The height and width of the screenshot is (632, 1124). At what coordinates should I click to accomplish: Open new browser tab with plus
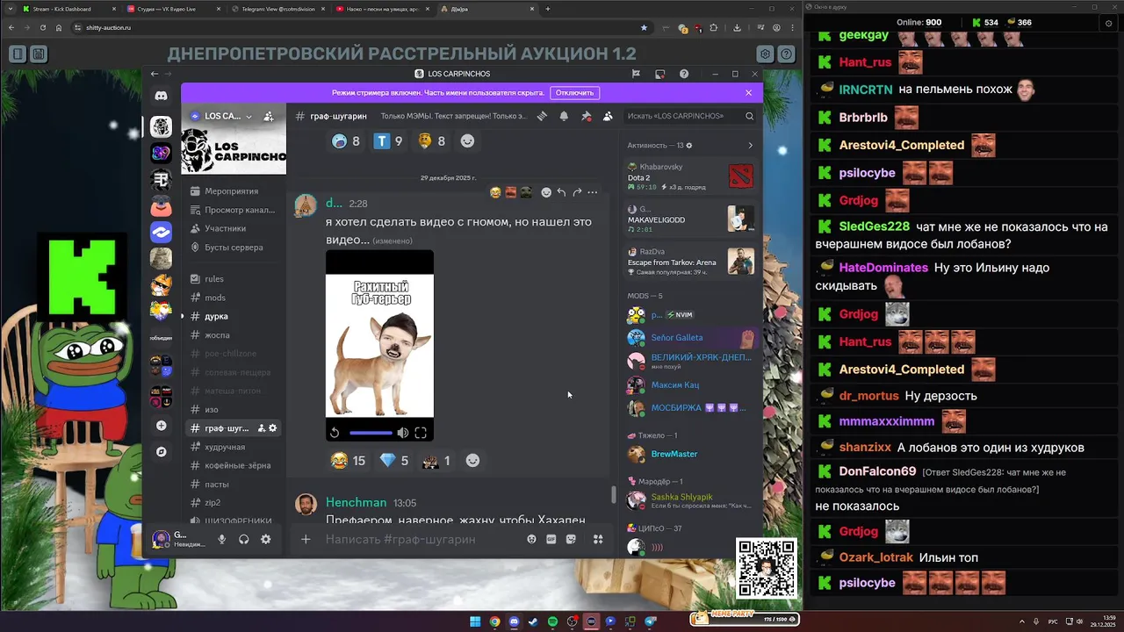click(548, 9)
